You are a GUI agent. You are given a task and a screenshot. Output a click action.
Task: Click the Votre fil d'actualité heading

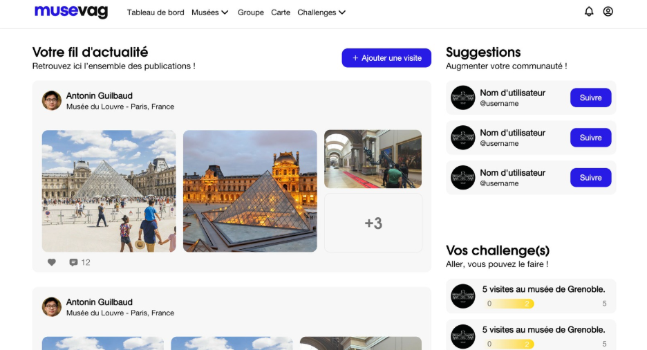pyautogui.click(x=90, y=52)
